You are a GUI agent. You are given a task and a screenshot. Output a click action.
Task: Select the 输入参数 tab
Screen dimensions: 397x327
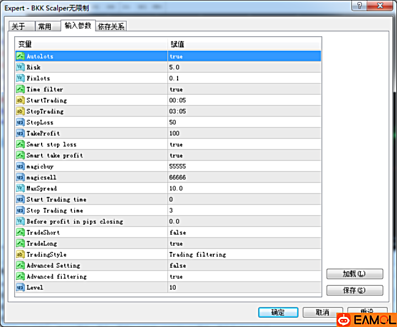pyautogui.click(x=78, y=25)
